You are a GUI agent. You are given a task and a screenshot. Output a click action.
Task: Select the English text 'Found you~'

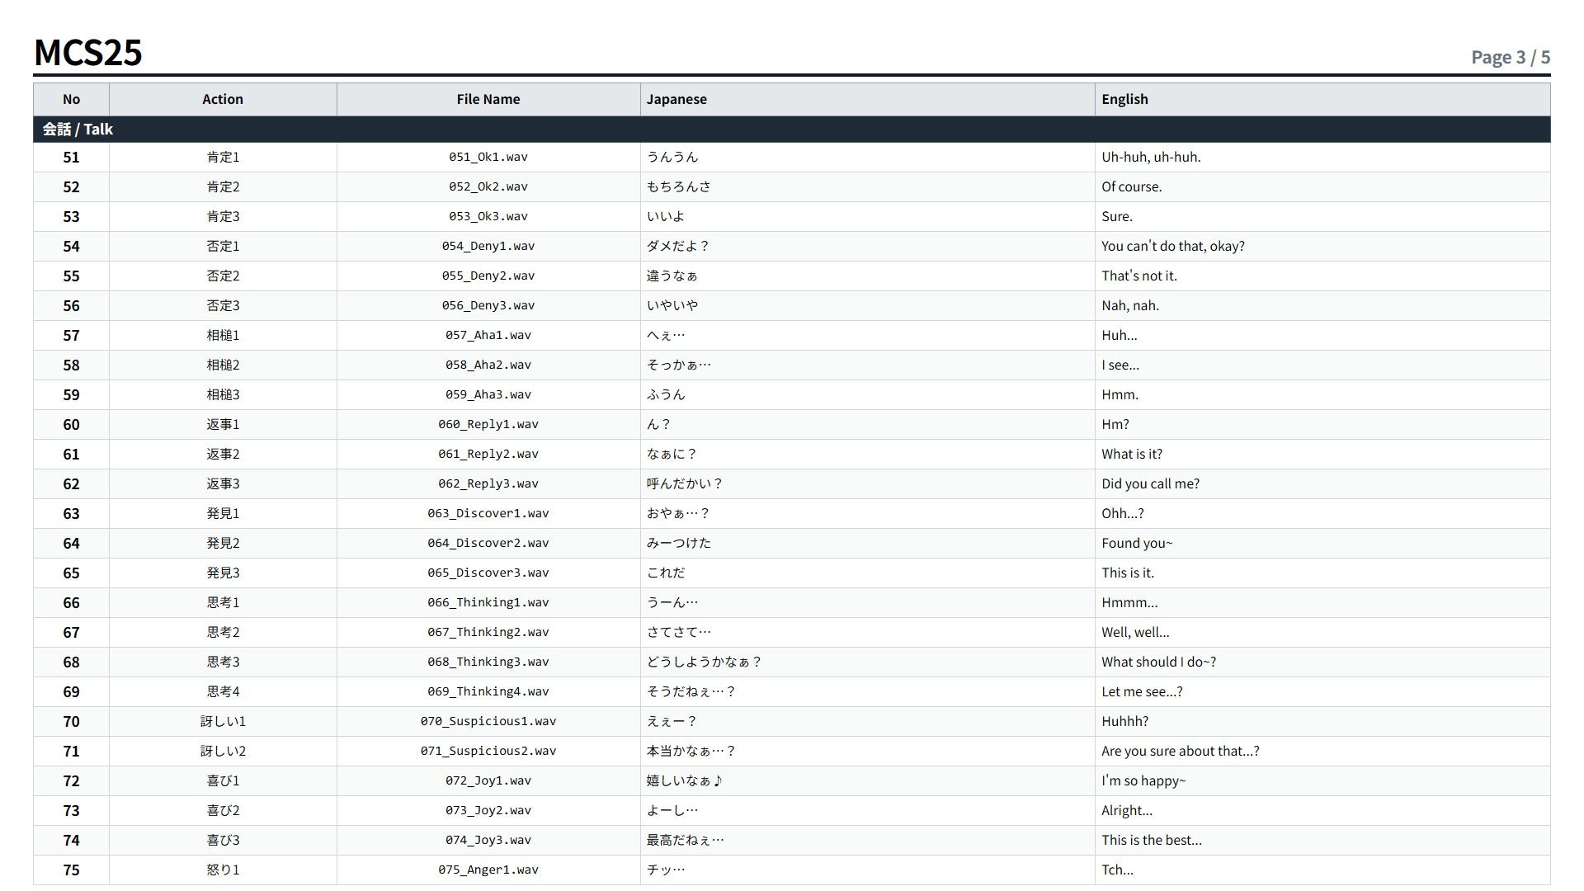point(1137,543)
